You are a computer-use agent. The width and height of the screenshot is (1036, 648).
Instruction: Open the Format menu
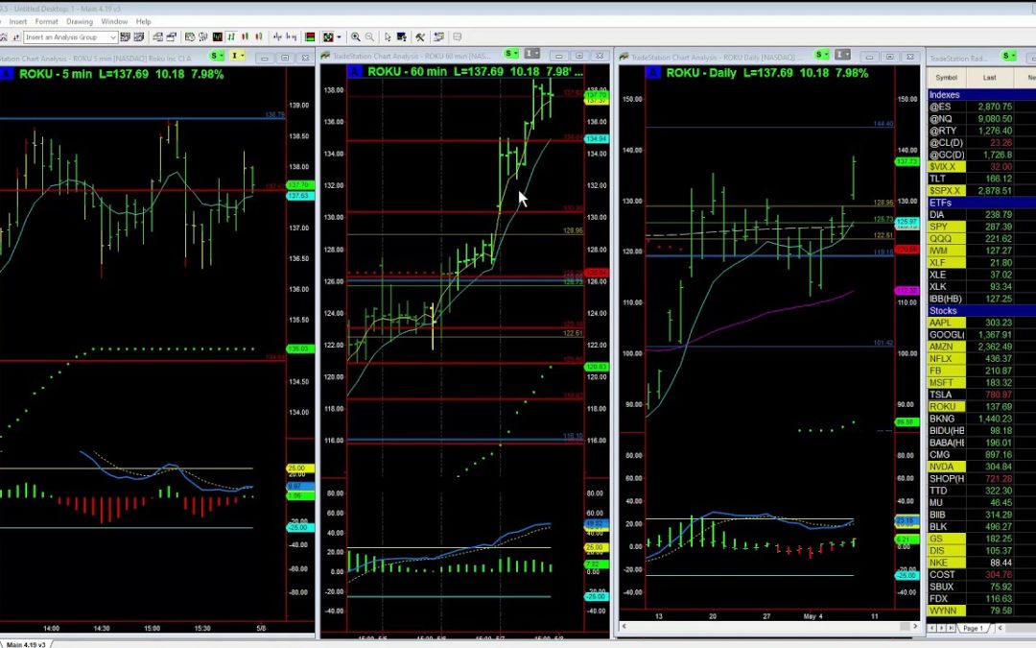tap(46, 21)
